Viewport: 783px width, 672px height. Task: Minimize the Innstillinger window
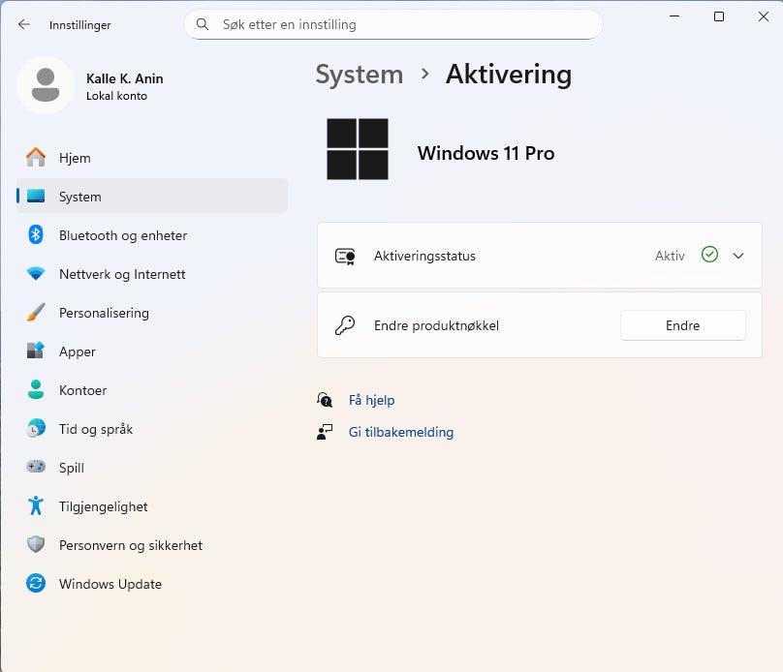pyautogui.click(x=674, y=16)
